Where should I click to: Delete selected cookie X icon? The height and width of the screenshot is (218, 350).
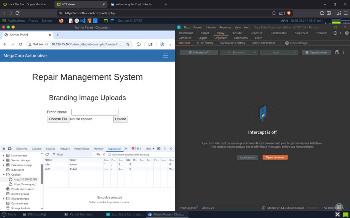point(104,154)
